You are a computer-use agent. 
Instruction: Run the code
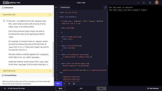click(x=58, y=84)
